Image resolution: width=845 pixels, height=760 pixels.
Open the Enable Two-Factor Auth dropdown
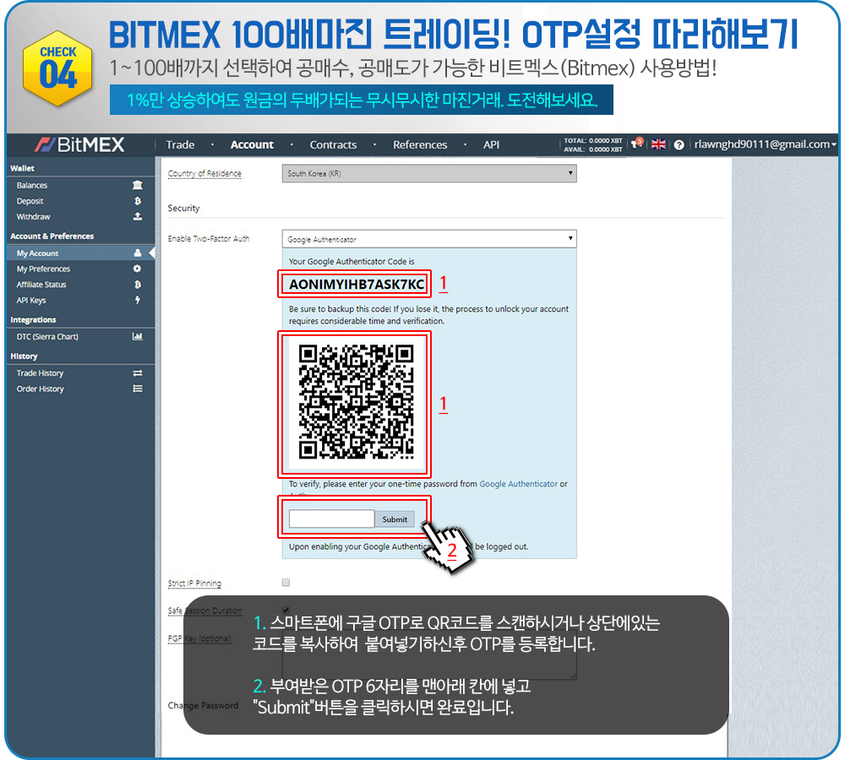pyautogui.click(x=429, y=239)
